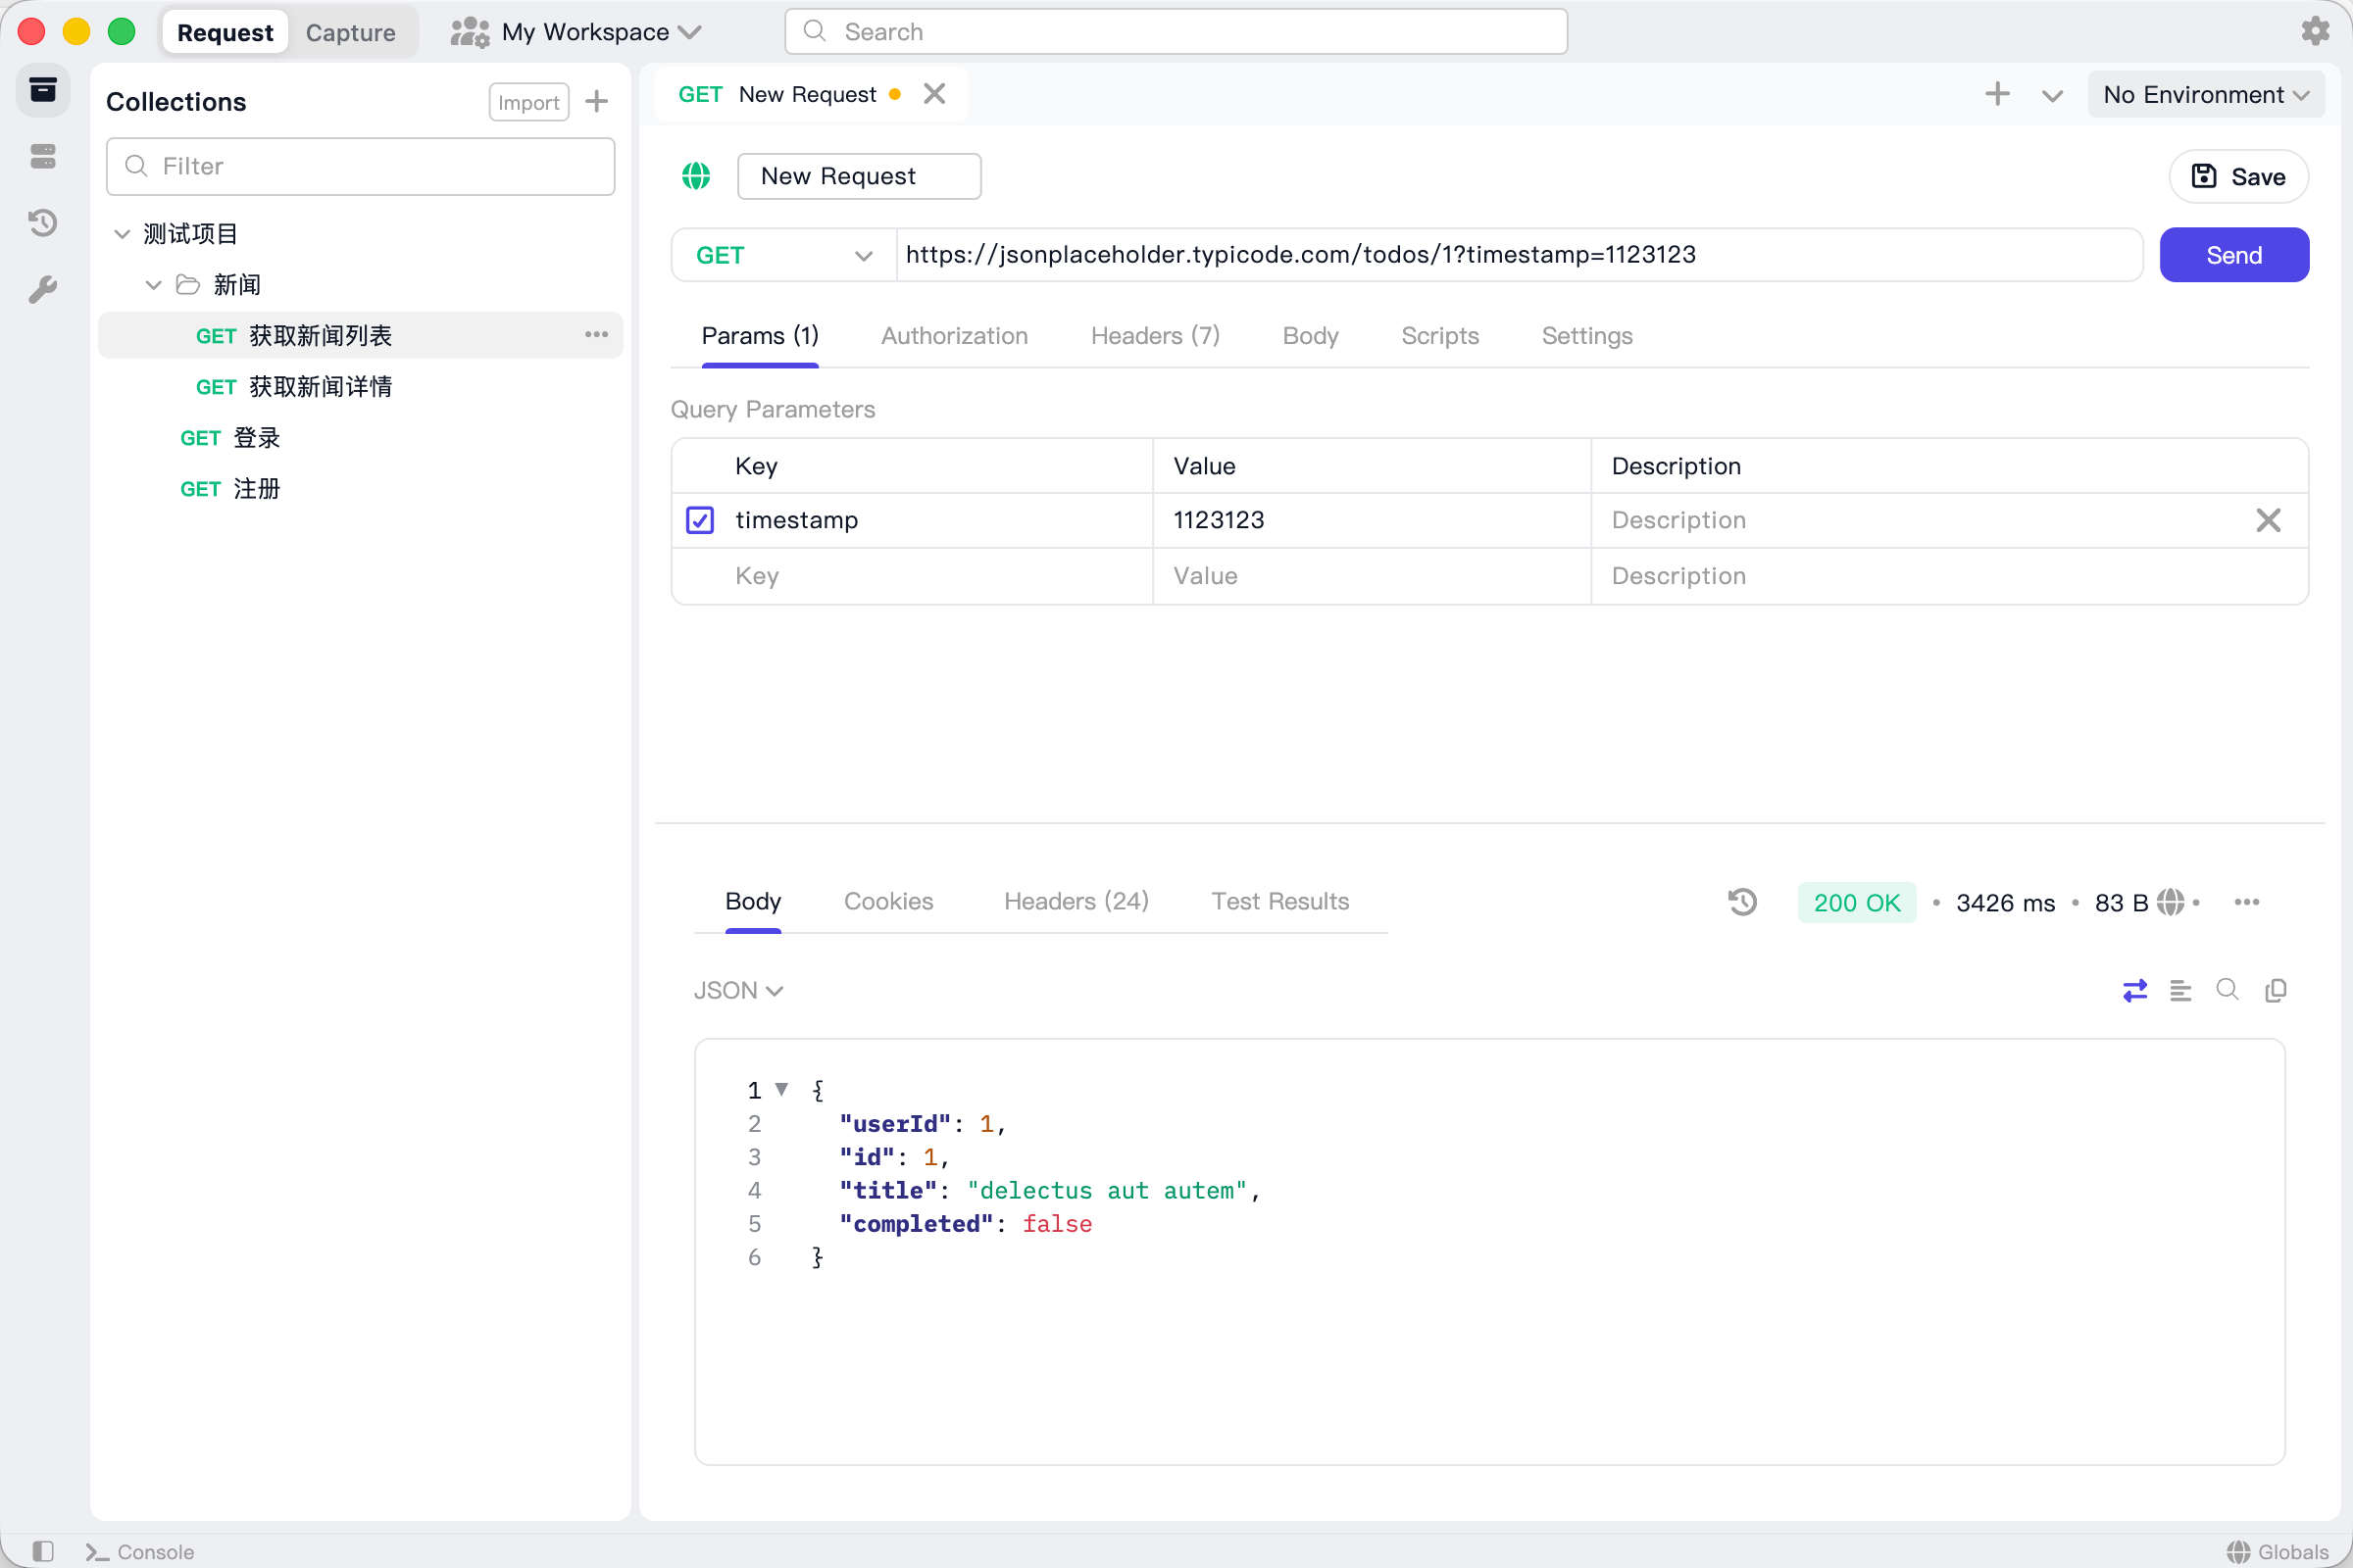Click the workspace team icon

(x=471, y=32)
